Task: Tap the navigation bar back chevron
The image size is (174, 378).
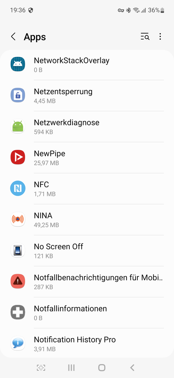Action: pyautogui.click(x=132, y=367)
